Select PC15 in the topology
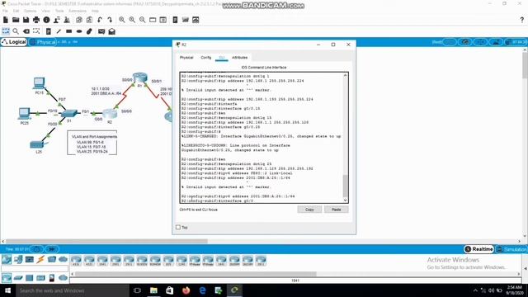The image size is (528, 297). point(39,83)
